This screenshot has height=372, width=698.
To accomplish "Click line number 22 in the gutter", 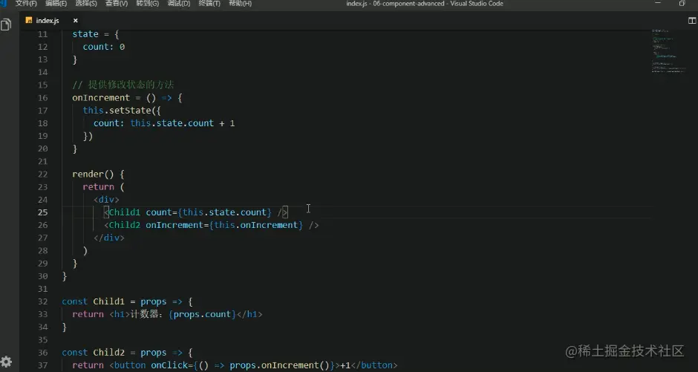I will click(x=43, y=174).
